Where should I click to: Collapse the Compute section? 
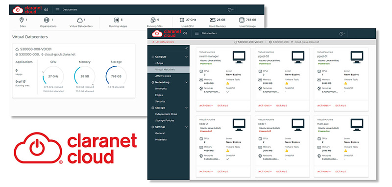pos(186,57)
